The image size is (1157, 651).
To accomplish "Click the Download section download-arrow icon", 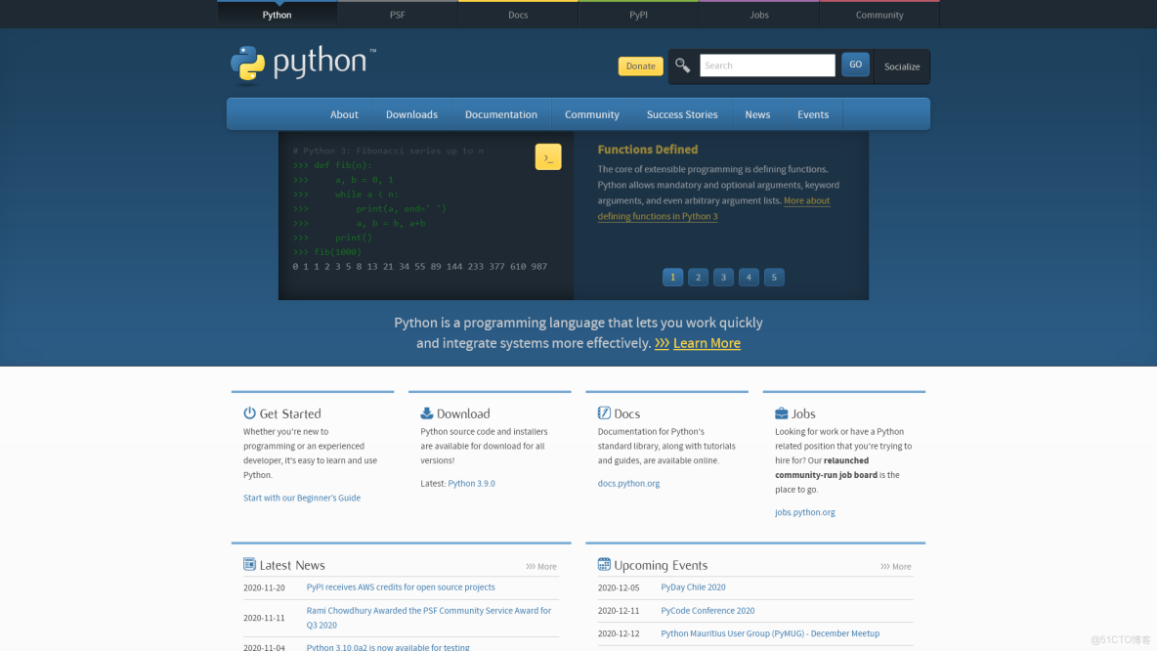I will [426, 412].
